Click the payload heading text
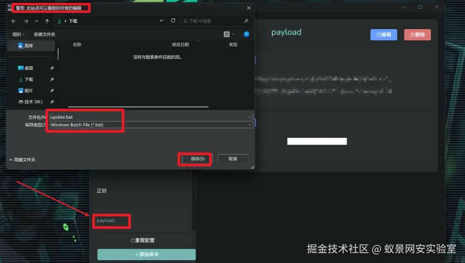465x263 pixels. click(286, 32)
